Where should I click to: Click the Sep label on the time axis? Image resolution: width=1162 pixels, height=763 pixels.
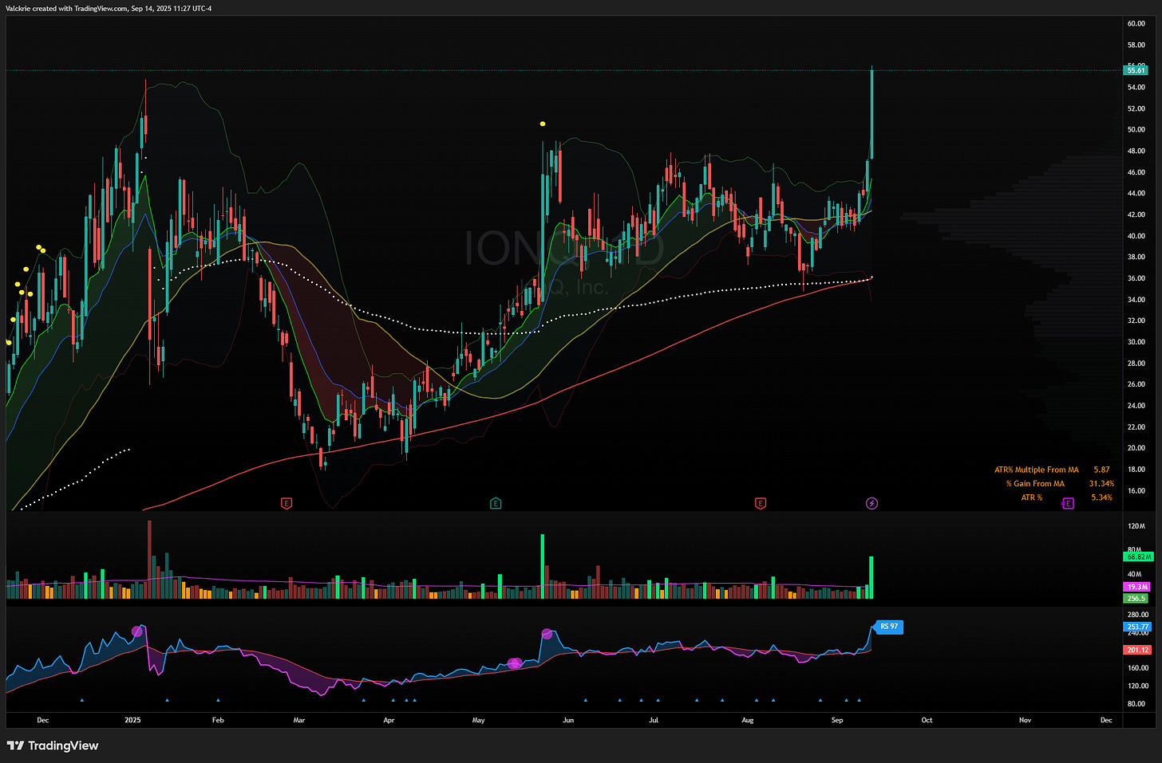(x=837, y=720)
